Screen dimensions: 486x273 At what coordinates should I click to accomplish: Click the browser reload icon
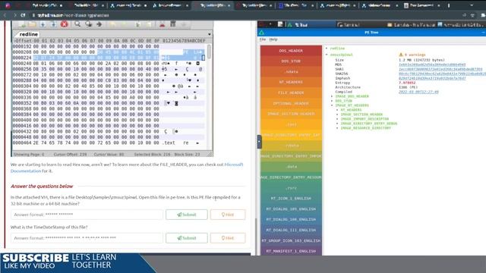[23, 15]
